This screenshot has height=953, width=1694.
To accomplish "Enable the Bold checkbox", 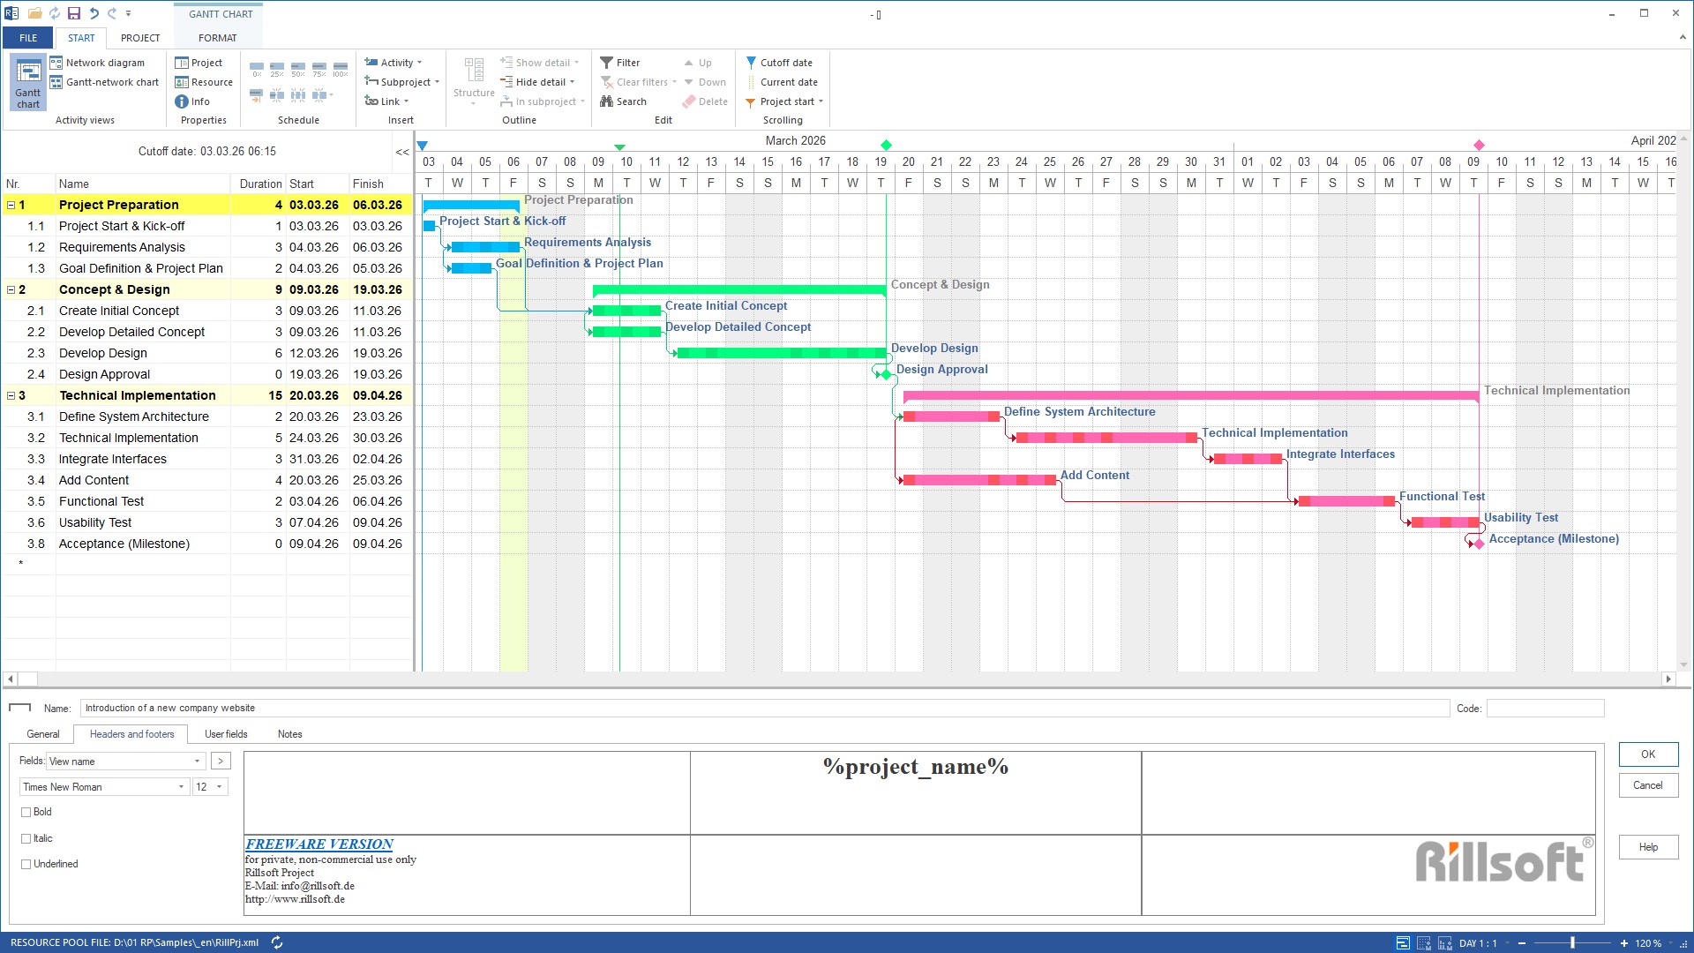I will tap(26, 812).
